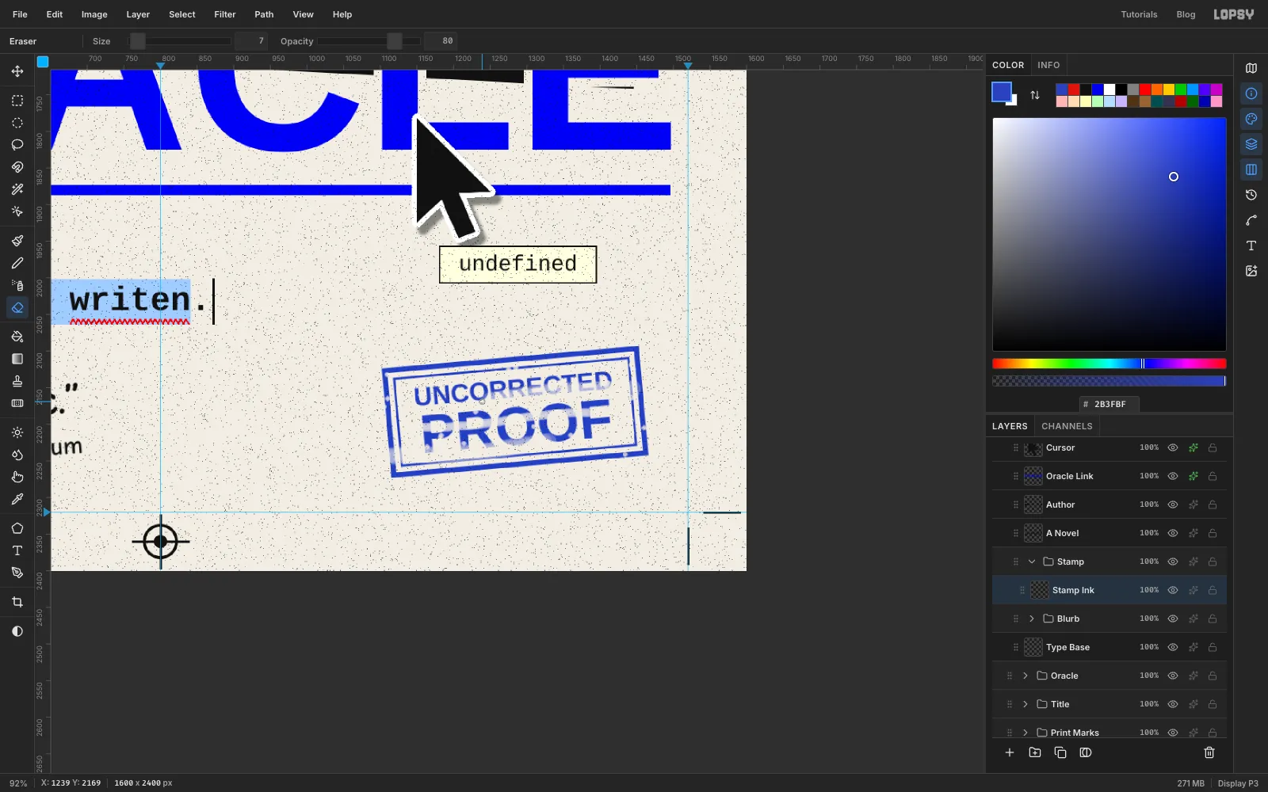Open the Blog link

(x=1186, y=14)
